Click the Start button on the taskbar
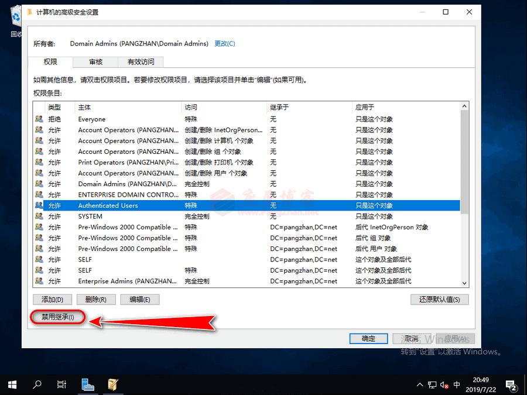 [12, 384]
